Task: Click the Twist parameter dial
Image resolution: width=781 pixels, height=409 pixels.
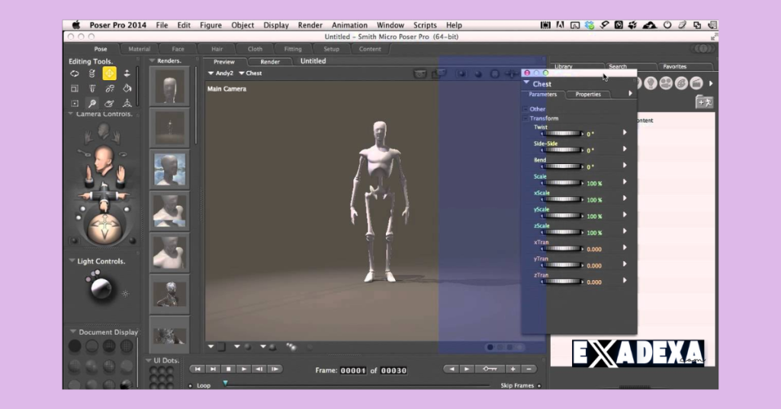Action: coord(562,134)
